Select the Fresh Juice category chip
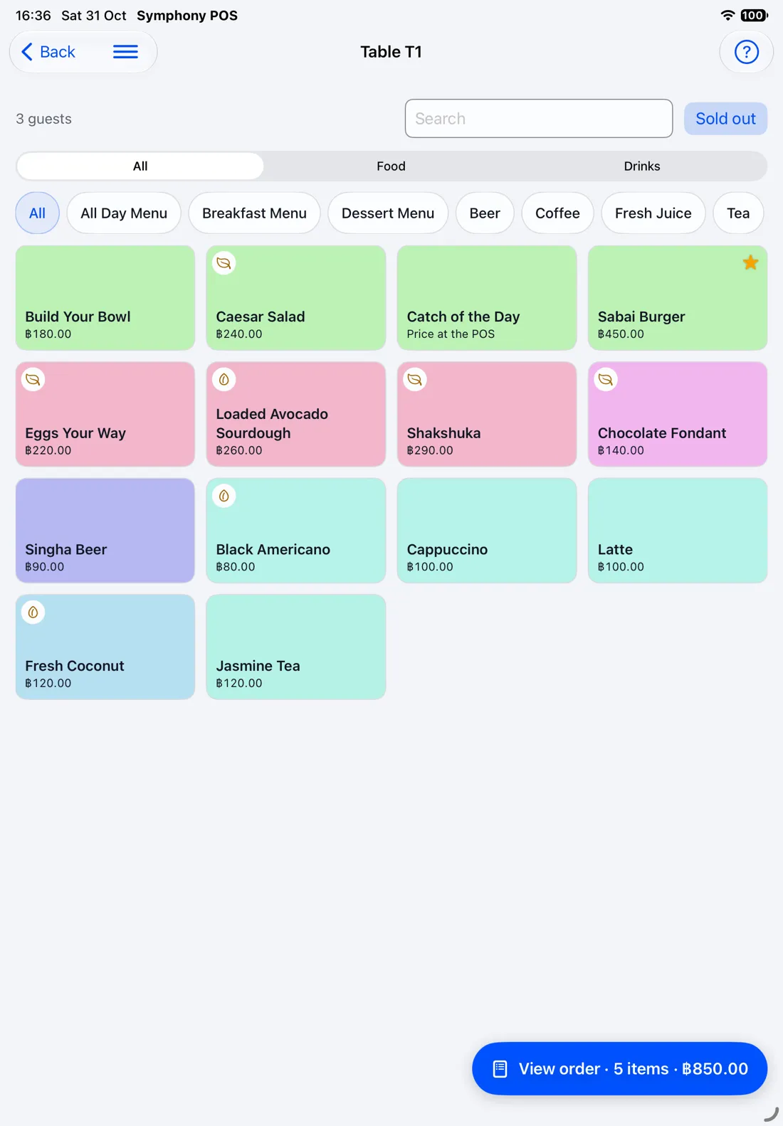783x1126 pixels. click(x=653, y=213)
